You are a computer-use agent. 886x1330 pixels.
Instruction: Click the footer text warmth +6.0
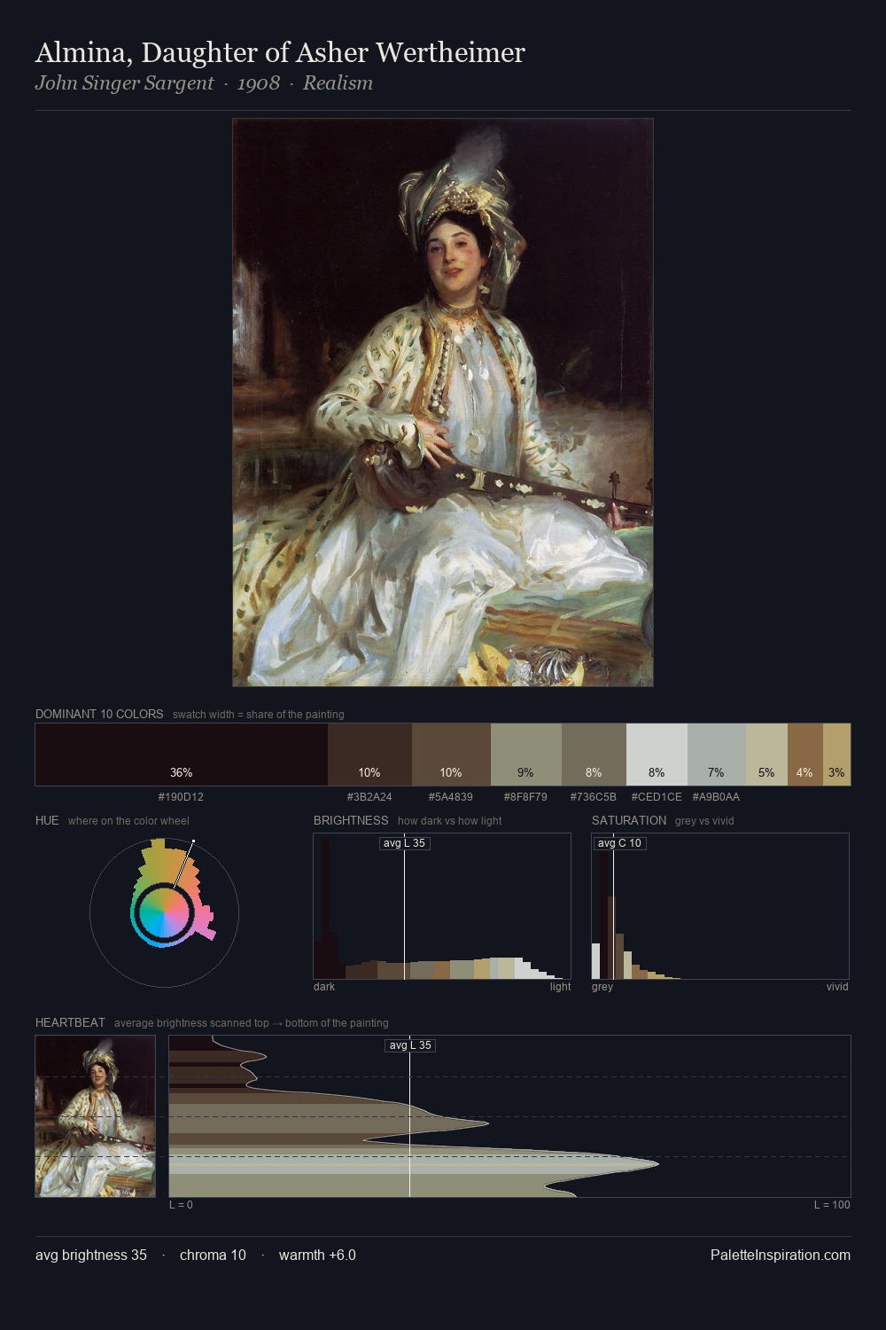[317, 1255]
